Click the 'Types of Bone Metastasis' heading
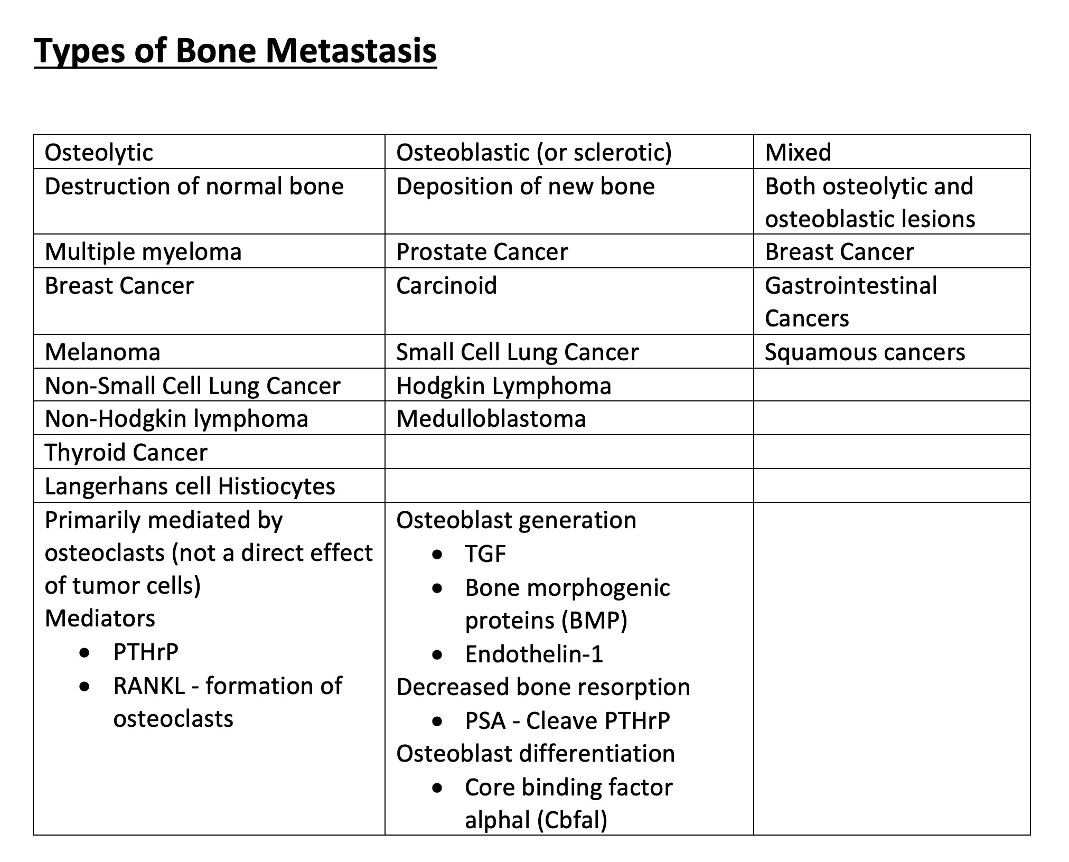Viewport: 1069px width, 862px height. 236,51
